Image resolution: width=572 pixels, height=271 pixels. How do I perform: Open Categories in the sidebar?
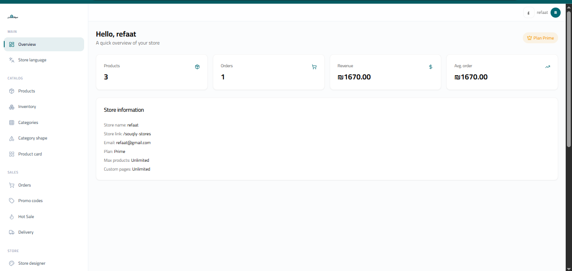pos(44,123)
